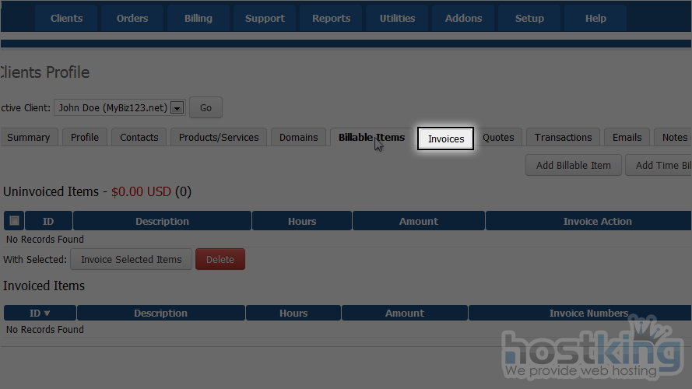692x389 pixels.
Task: Expand the Active Client dropdown
Action: pyautogui.click(x=177, y=108)
